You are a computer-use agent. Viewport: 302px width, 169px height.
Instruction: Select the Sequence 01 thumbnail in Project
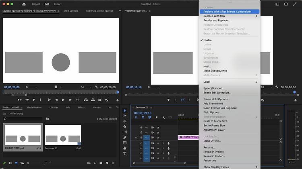tap(63, 135)
